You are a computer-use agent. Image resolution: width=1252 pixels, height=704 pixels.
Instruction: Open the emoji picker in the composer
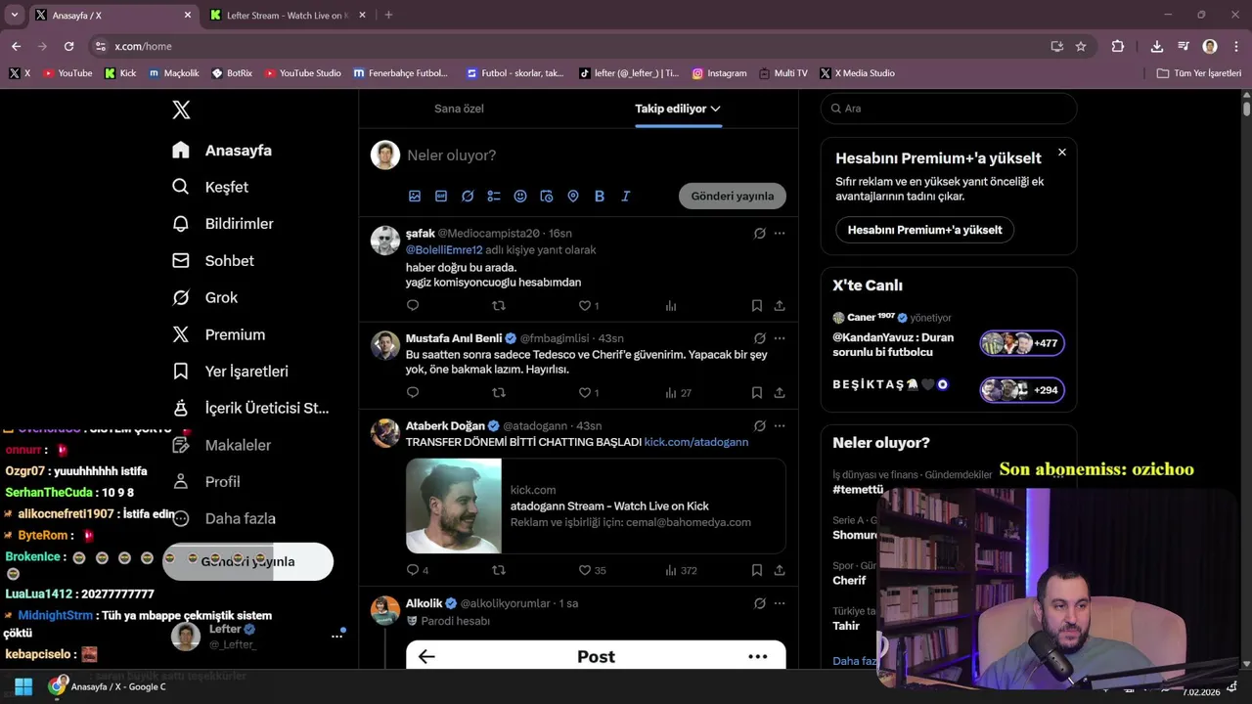[x=520, y=196]
